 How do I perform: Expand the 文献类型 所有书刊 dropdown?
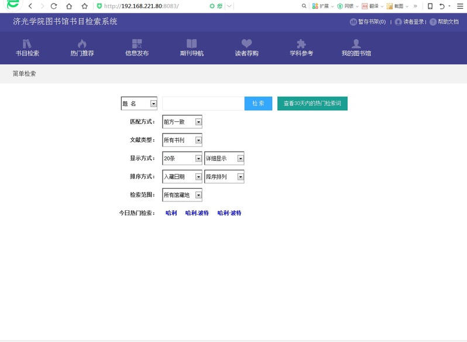198,140
